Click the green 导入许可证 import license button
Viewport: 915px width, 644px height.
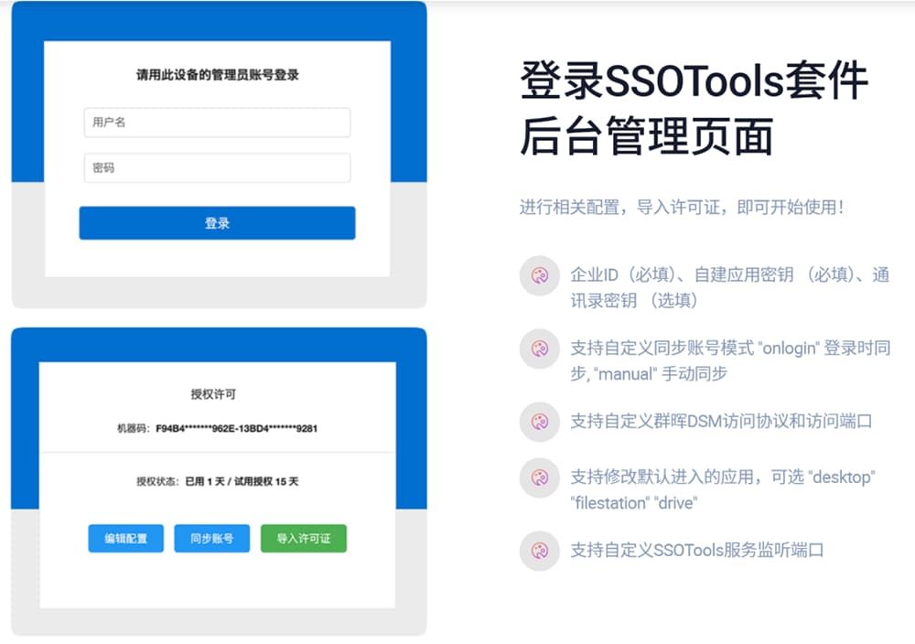coord(304,538)
